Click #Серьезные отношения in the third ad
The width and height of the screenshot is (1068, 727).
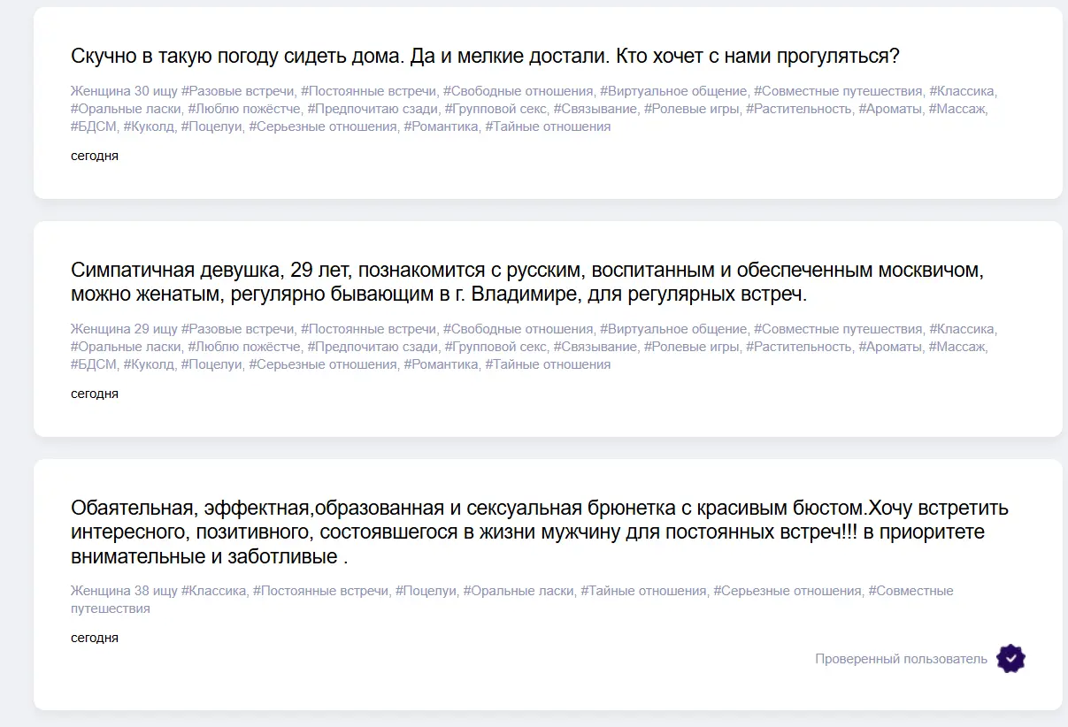[x=787, y=591]
